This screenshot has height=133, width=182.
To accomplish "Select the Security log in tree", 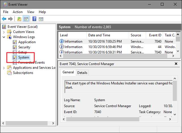I will point(24,47).
